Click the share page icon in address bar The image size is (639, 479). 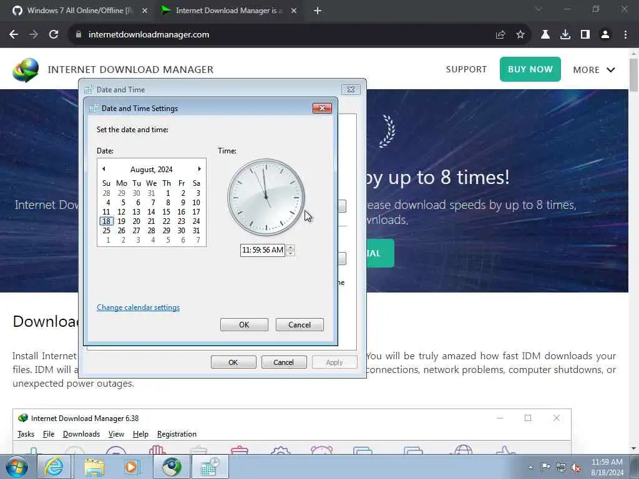500,35
